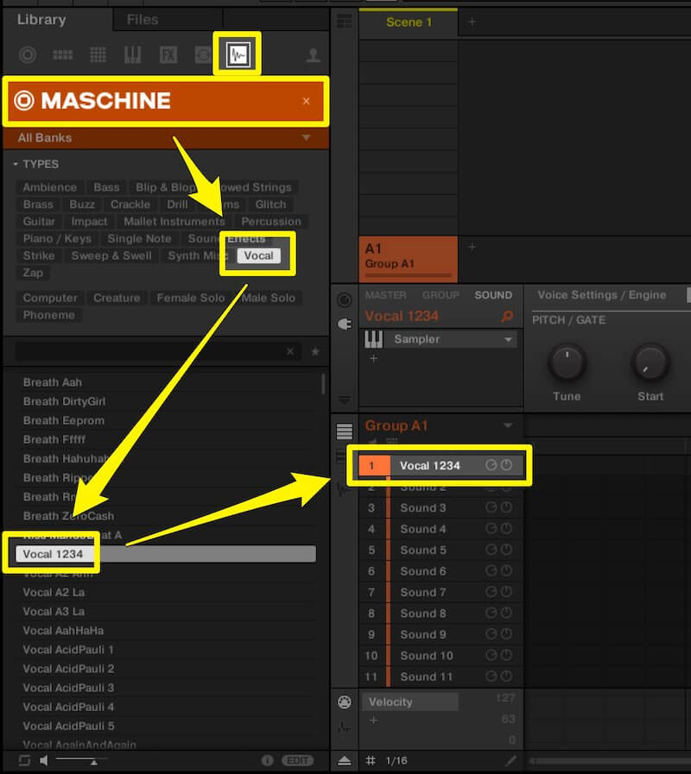691x774 pixels.
Task: Select the Vocal AcidPauli 3 sample
Action: (166, 688)
